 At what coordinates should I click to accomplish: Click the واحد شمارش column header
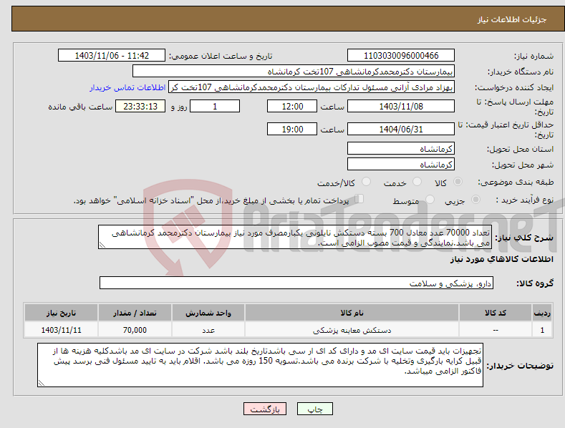208,313
